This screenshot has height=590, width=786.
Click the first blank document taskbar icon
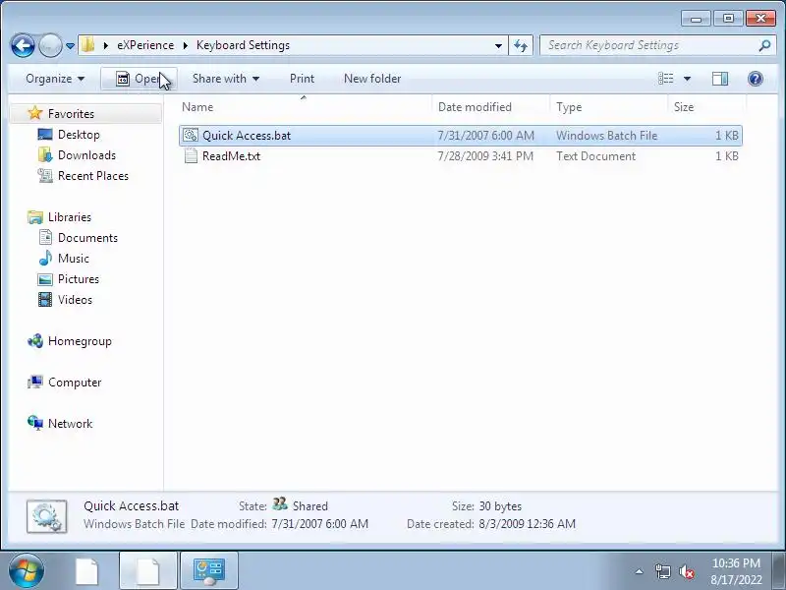[87, 571]
